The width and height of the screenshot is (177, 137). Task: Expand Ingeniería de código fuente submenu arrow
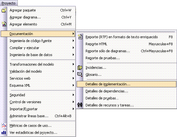[73, 41]
